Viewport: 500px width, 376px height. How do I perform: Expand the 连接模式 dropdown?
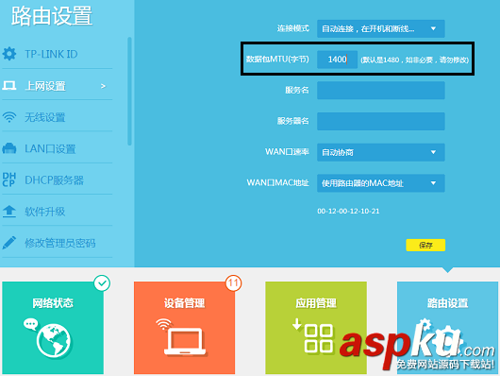tap(381, 28)
